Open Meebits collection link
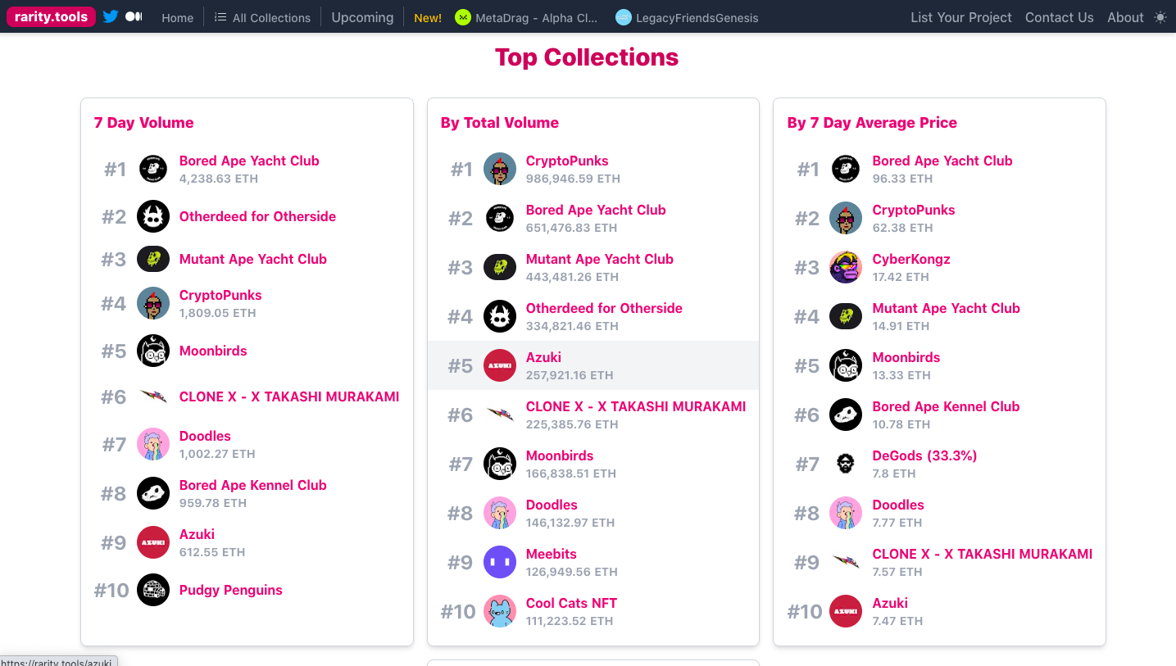Screen dimensions: 1176x666 pos(552,554)
